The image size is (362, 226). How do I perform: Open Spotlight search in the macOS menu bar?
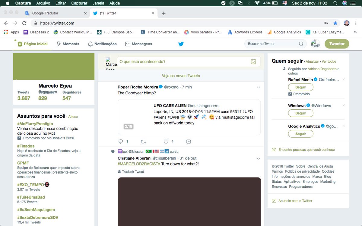pos(335,3)
